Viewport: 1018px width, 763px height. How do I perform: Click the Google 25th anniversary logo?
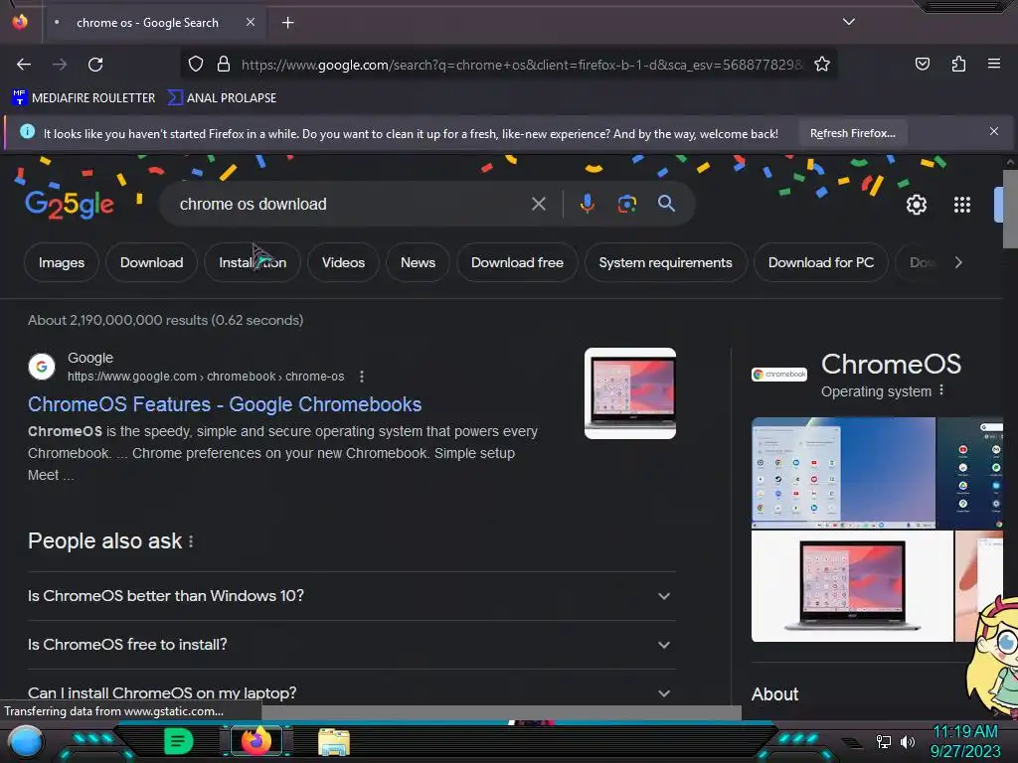click(70, 205)
